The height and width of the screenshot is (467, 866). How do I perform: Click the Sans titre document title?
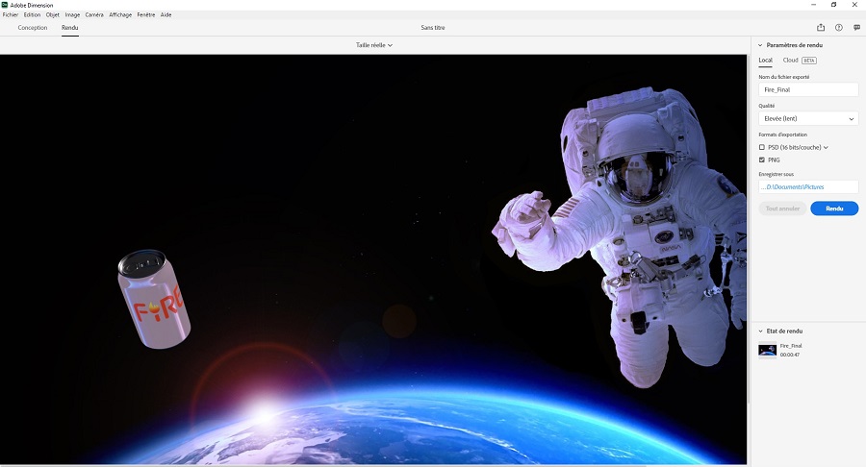(432, 28)
